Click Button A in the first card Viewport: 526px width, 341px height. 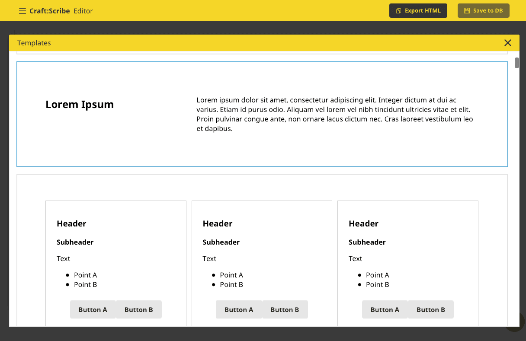click(93, 309)
